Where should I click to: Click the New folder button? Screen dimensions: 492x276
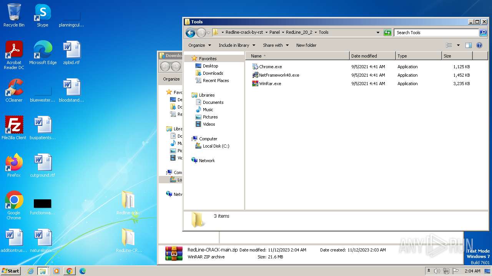click(306, 45)
